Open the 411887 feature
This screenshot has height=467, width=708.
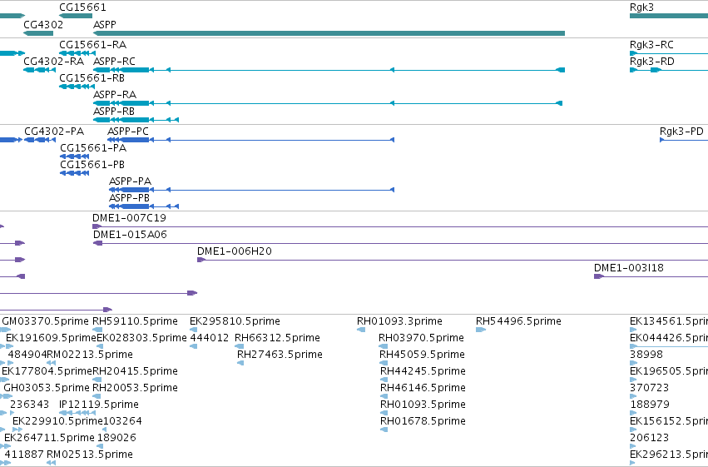[x=24, y=455]
